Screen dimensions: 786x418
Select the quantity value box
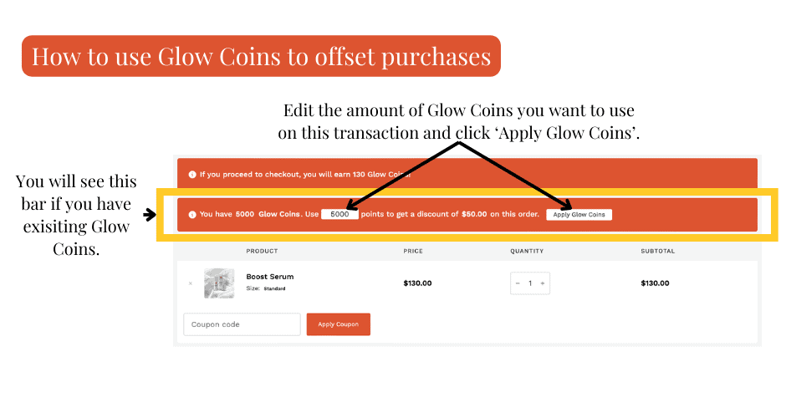[530, 283]
